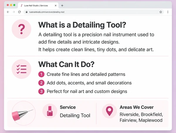This screenshot has width=176, height=133.
Task: Click the 'What Can It Do?' heading
Action: 66,64
